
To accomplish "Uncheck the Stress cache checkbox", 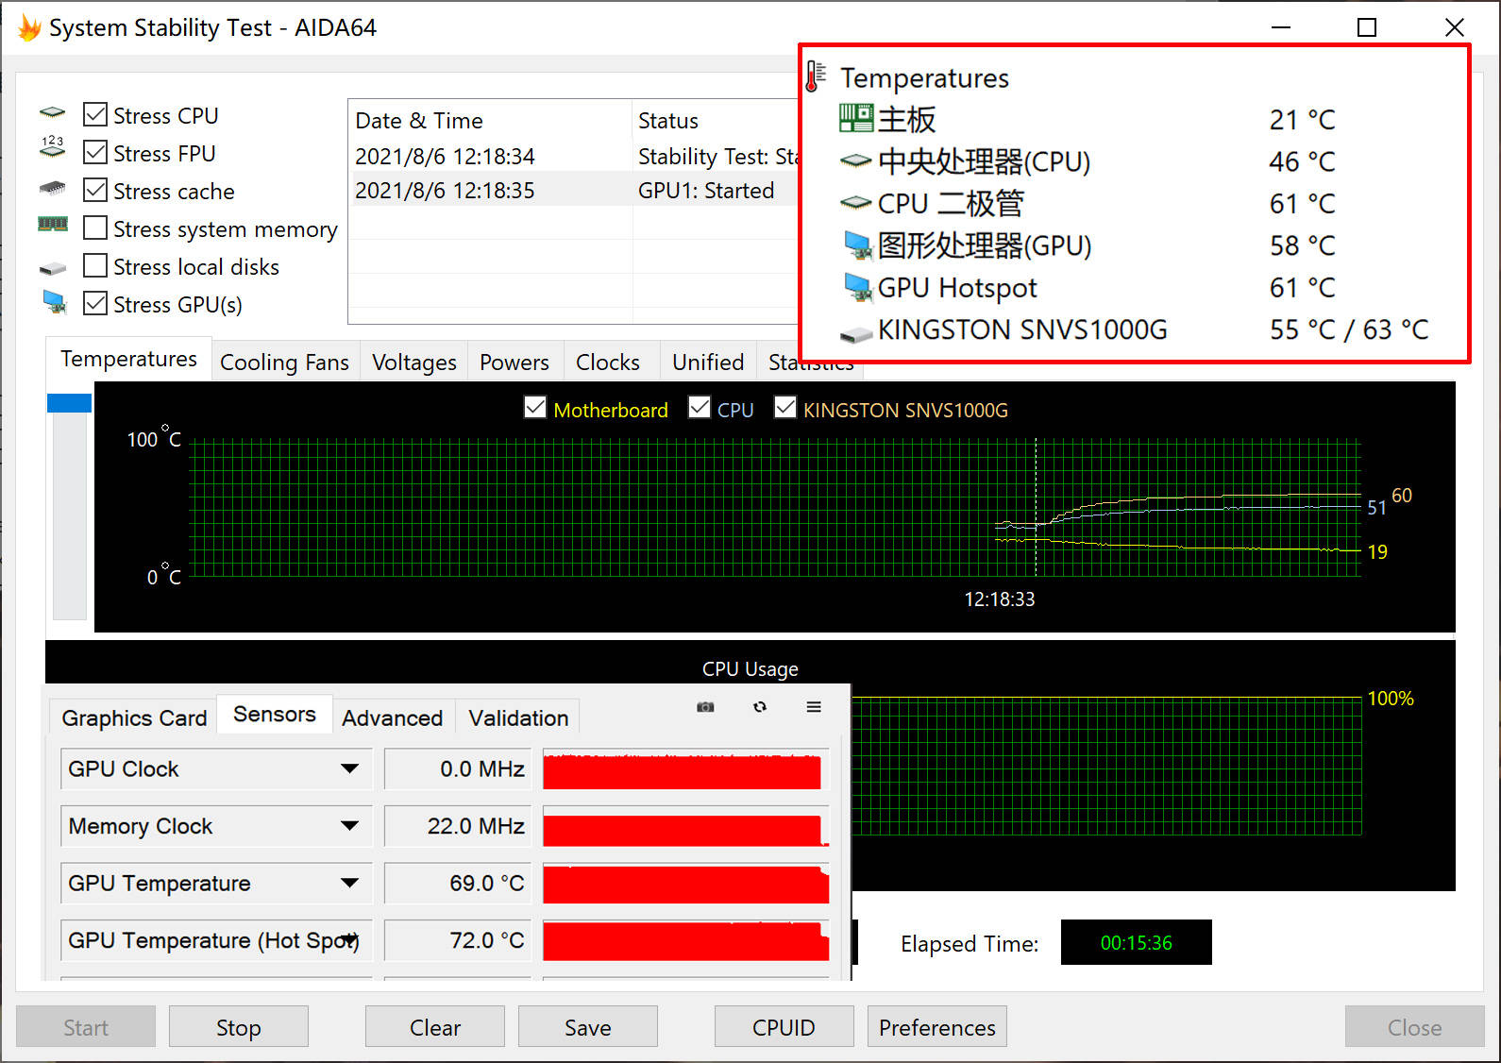I will click(x=95, y=190).
